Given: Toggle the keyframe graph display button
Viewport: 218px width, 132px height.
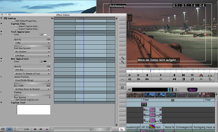Looking at the screenshot, I should (x=122, y=129).
